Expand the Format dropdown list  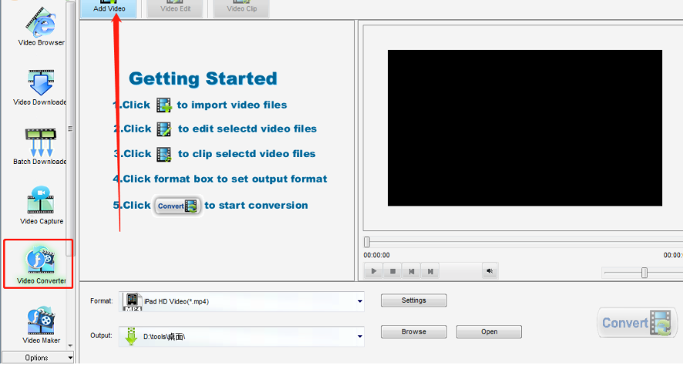(360, 301)
